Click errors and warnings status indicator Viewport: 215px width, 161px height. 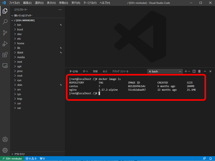click(x=31, y=159)
